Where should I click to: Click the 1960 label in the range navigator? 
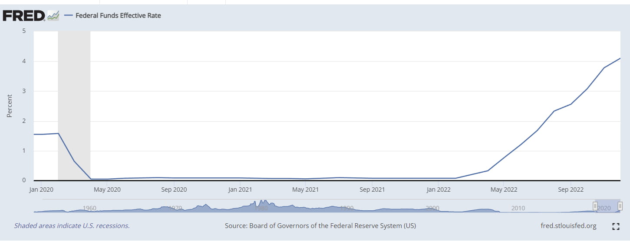(x=89, y=208)
